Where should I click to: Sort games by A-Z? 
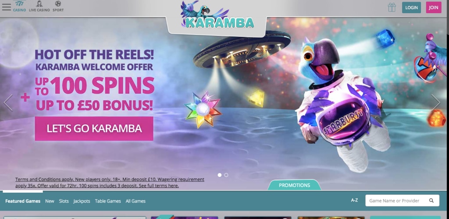[x=354, y=200]
